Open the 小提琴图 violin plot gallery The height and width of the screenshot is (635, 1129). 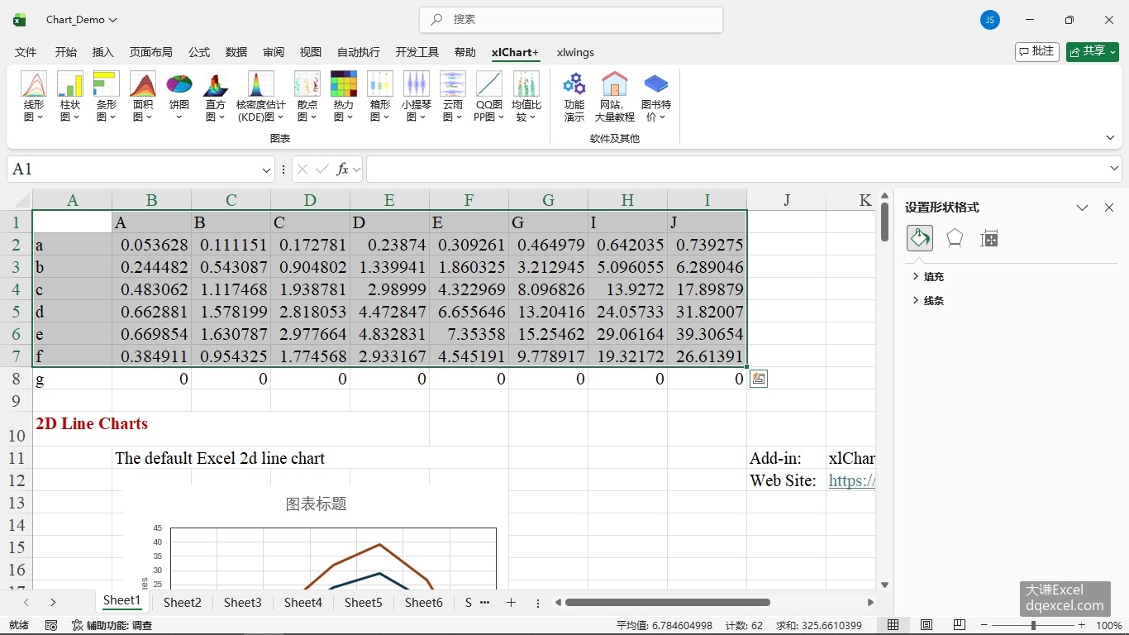[x=417, y=97]
